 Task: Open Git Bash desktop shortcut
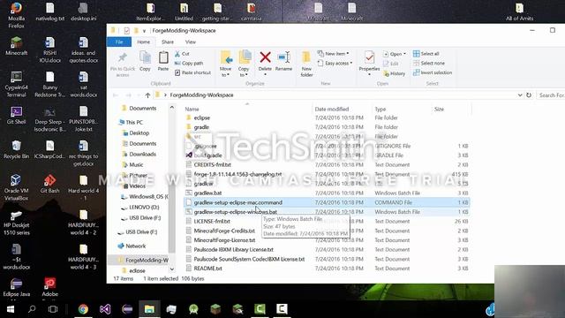pyautogui.click(x=49, y=184)
